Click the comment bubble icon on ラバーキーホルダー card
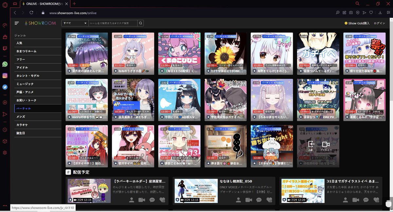 pyautogui.click(x=152, y=200)
